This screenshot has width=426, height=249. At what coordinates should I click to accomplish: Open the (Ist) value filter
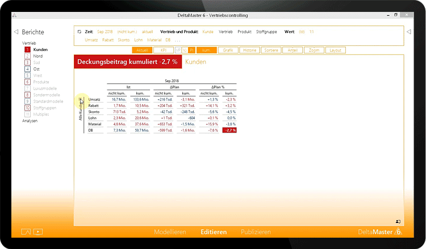(302, 32)
